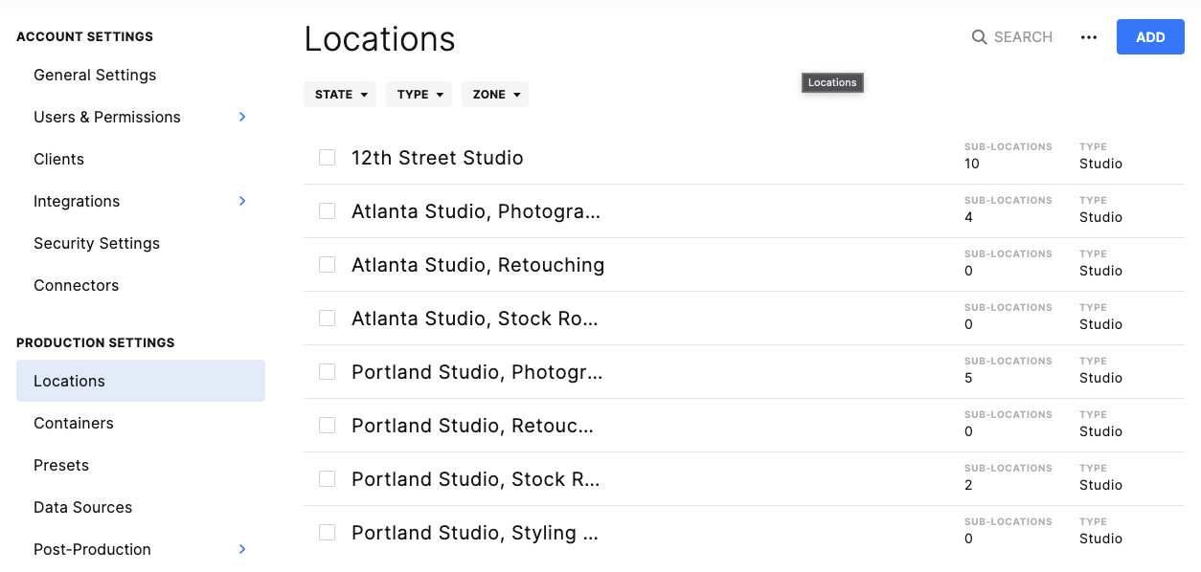Click the Connectors settings entry
The image size is (1201, 572).
[76, 285]
